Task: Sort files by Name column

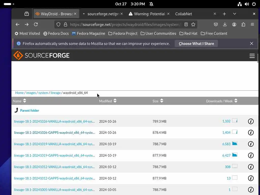Action: pos(20,101)
